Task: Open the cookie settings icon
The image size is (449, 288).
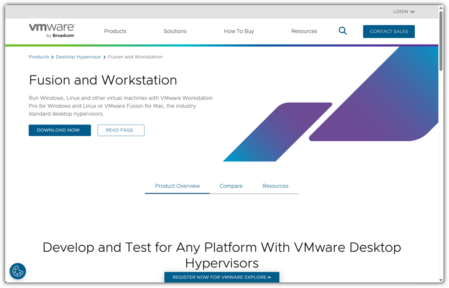Action: [18, 271]
